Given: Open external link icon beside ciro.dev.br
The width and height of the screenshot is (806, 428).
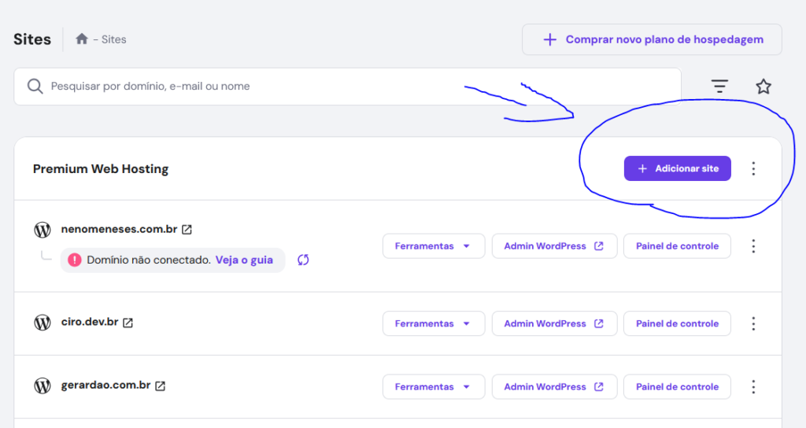Looking at the screenshot, I should pos(128,323).
